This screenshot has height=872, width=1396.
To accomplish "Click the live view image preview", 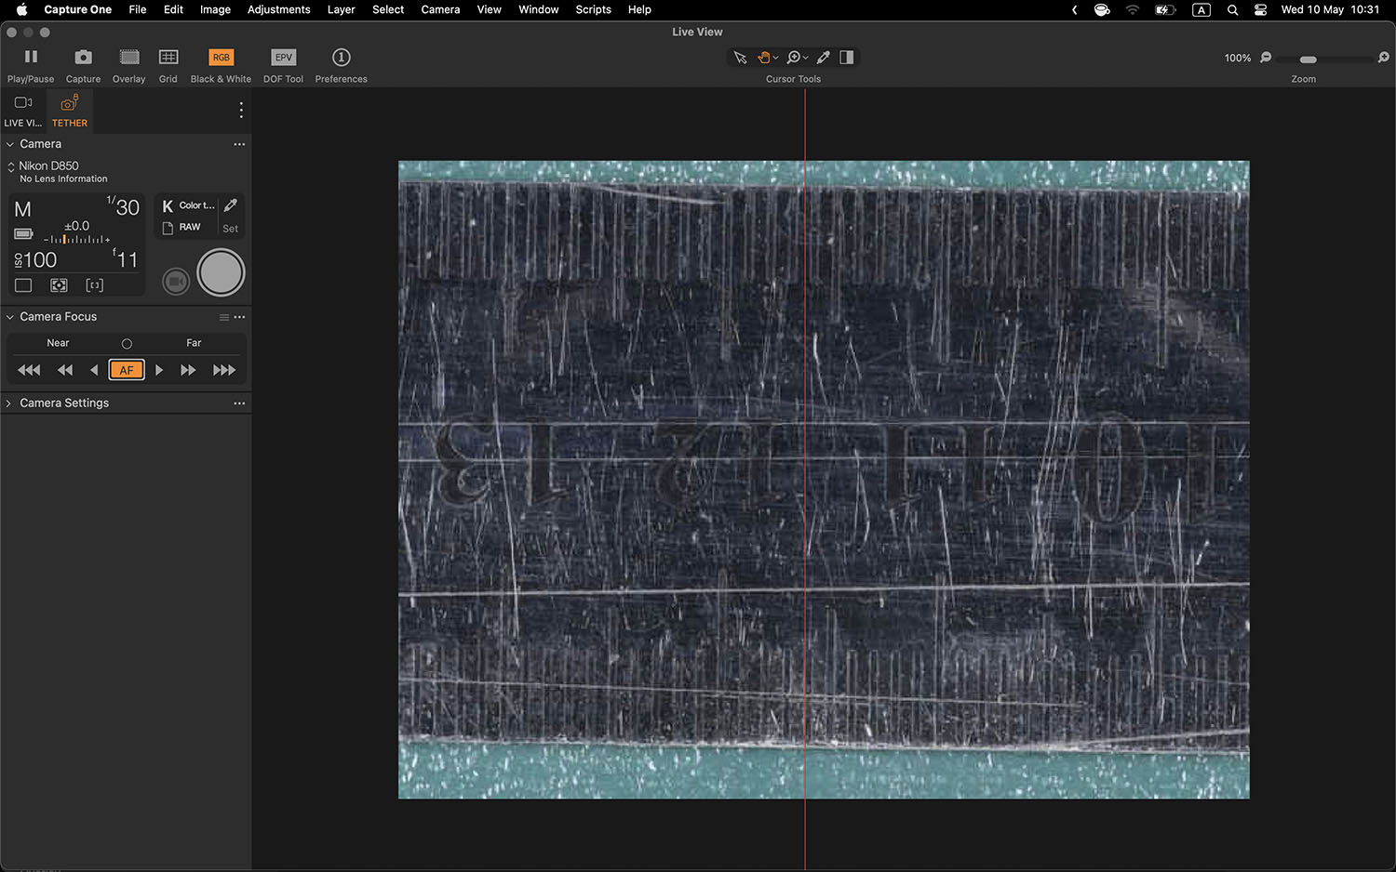I will [x=824, y=480].
